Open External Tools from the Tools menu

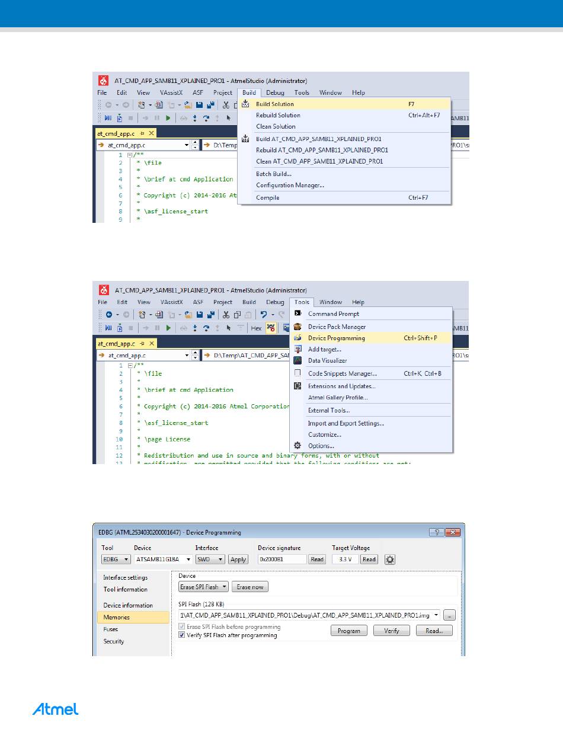pyautogui.click(x=371, y=410)
